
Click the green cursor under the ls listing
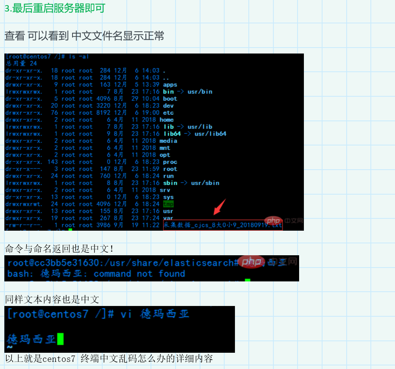(70, 229)
